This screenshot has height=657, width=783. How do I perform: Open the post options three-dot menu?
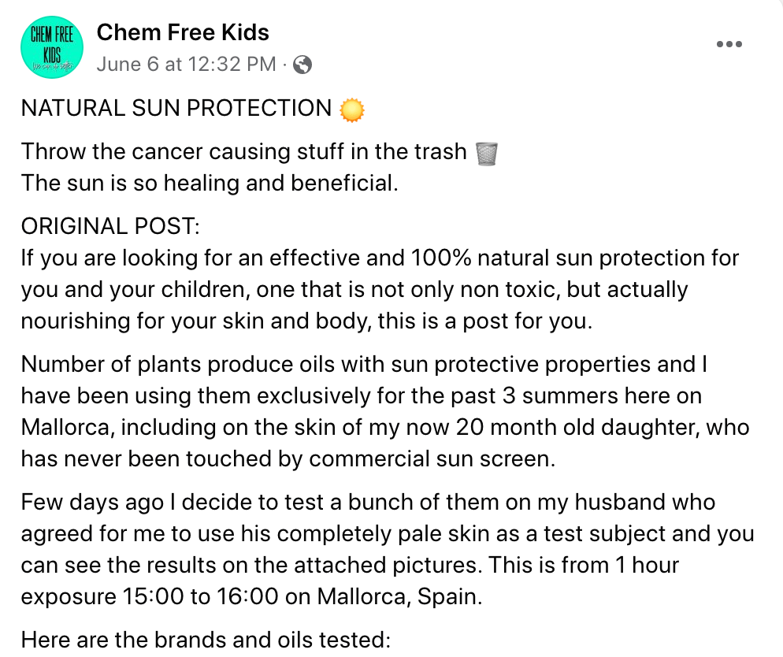[729, 44]
